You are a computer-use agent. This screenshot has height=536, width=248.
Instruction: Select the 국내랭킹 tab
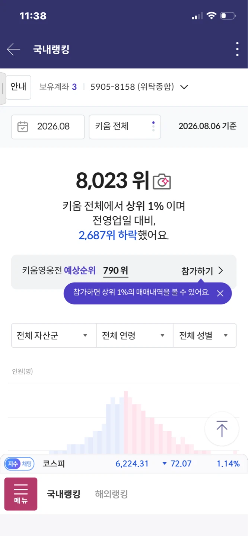pyautogui.click(x=63, y=494)
